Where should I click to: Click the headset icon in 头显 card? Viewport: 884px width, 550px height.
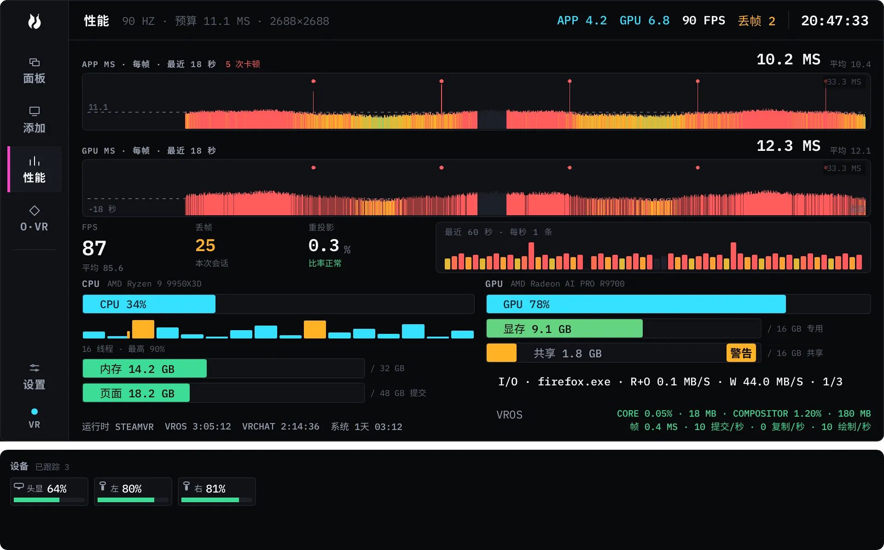click(19, 486)
